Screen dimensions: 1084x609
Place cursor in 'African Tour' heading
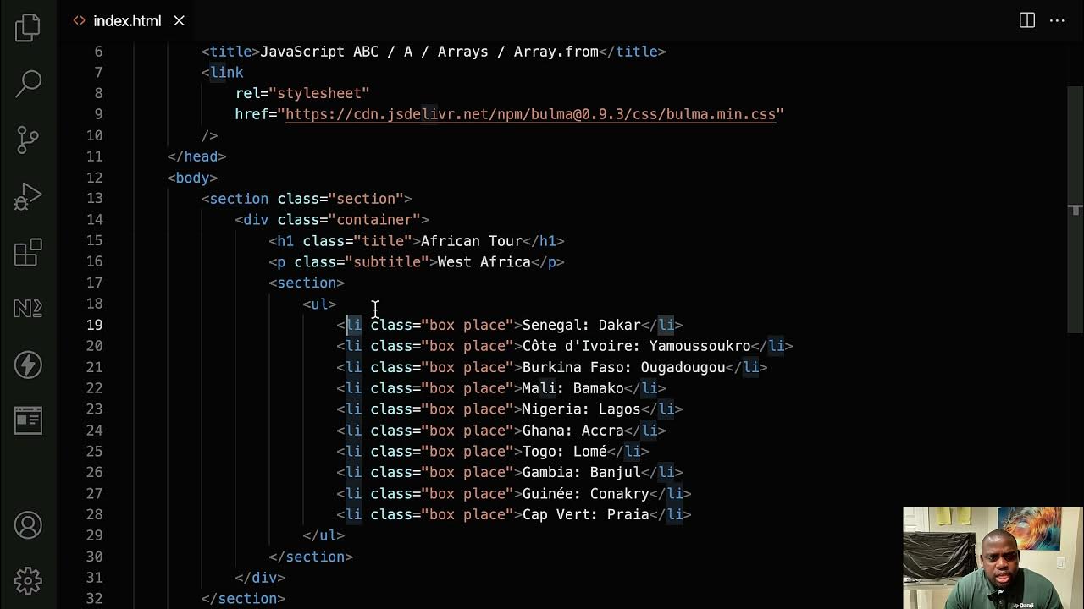(472, 241)
